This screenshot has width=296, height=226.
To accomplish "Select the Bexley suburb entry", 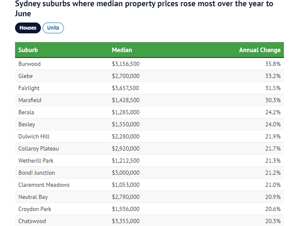I will pos(27,124).
